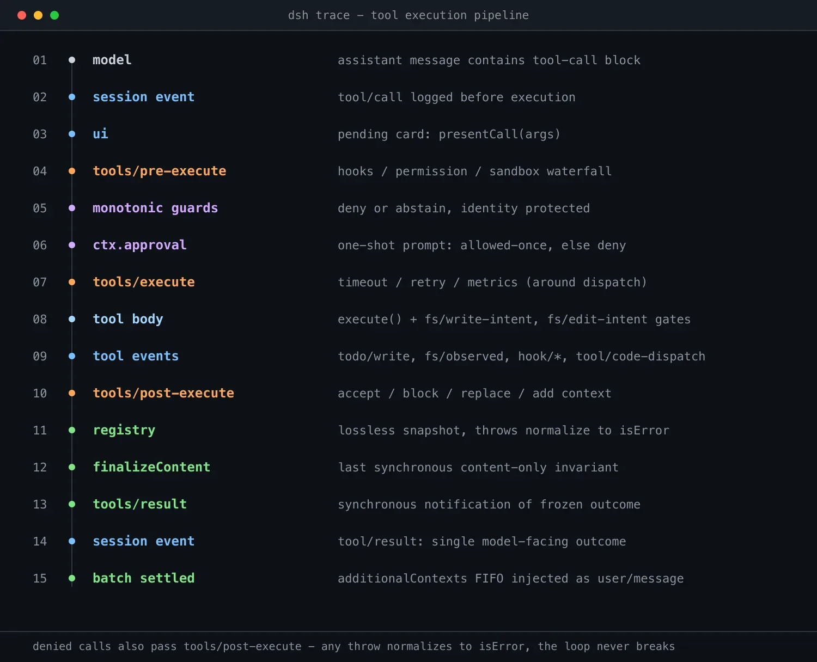Select the blue dot beside 'tool body'

(72, 319)
